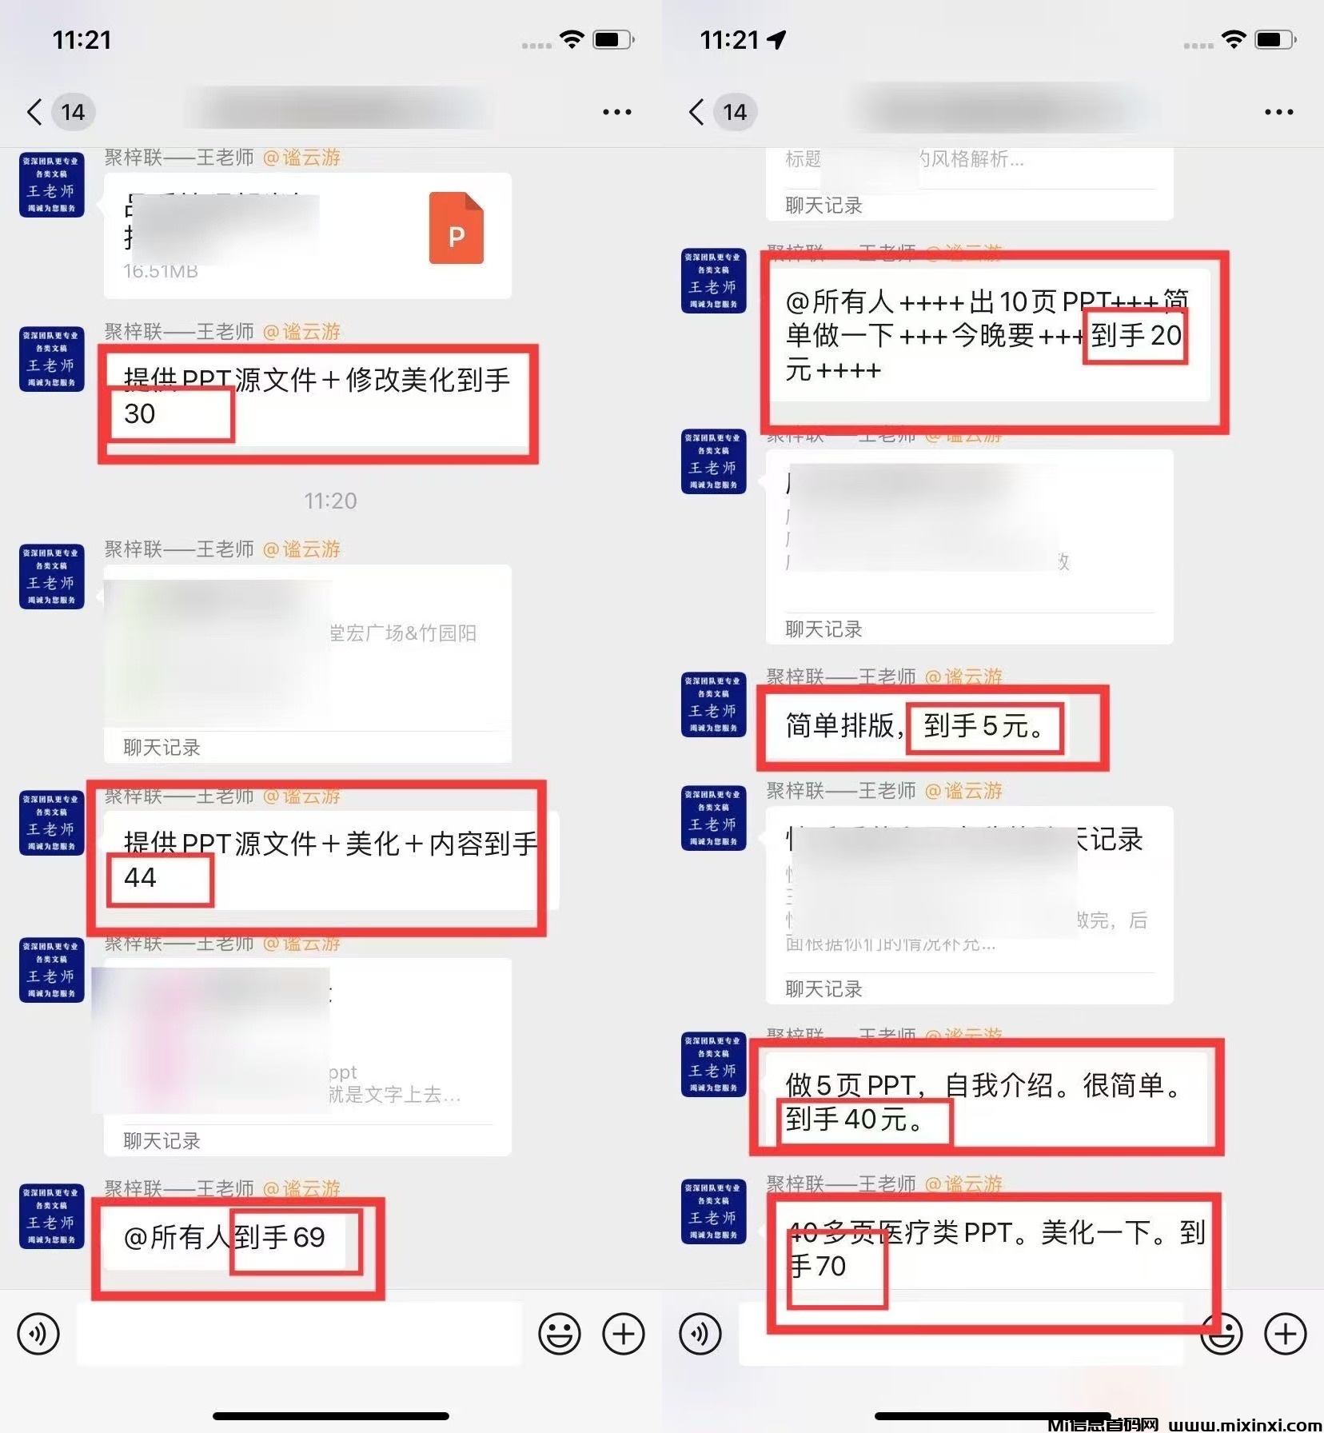Tap 王老师 avatar beside the 到手44 message
The height and width of the screenshot is (1433, 1324).
[52, 823]
